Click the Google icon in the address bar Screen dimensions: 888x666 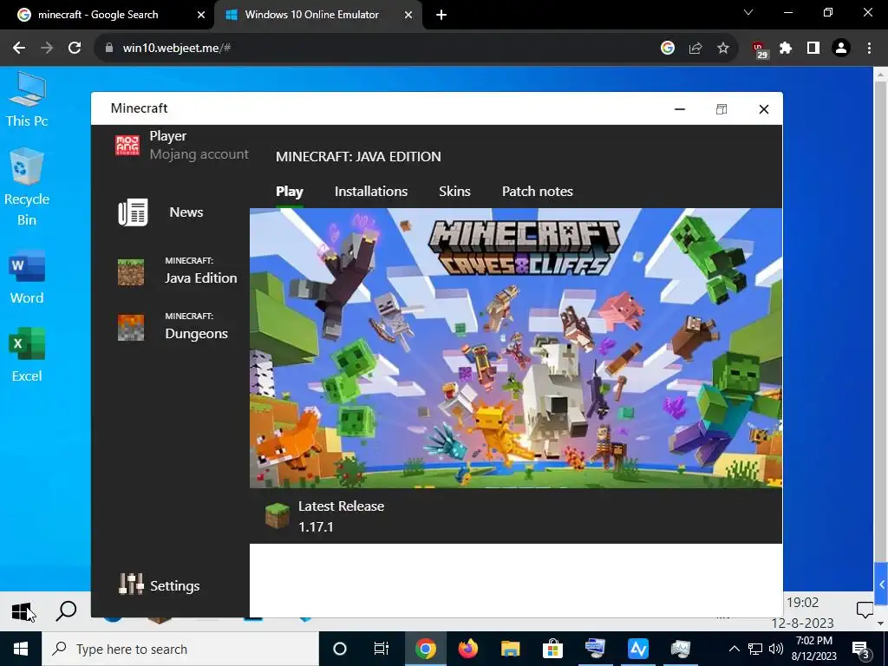pyautogui.click(x=668, y=49)
